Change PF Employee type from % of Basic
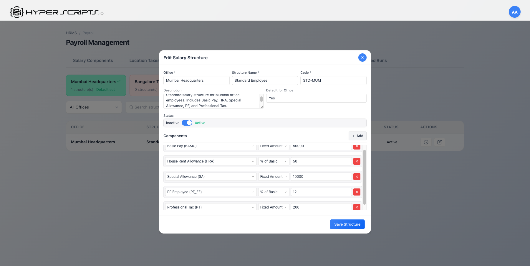Viewport: 530px width, 266px height. pos(273,192)
